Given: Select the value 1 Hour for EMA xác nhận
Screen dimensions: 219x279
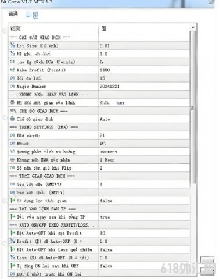Looking at the screenshot, I should tap(107, 160).
